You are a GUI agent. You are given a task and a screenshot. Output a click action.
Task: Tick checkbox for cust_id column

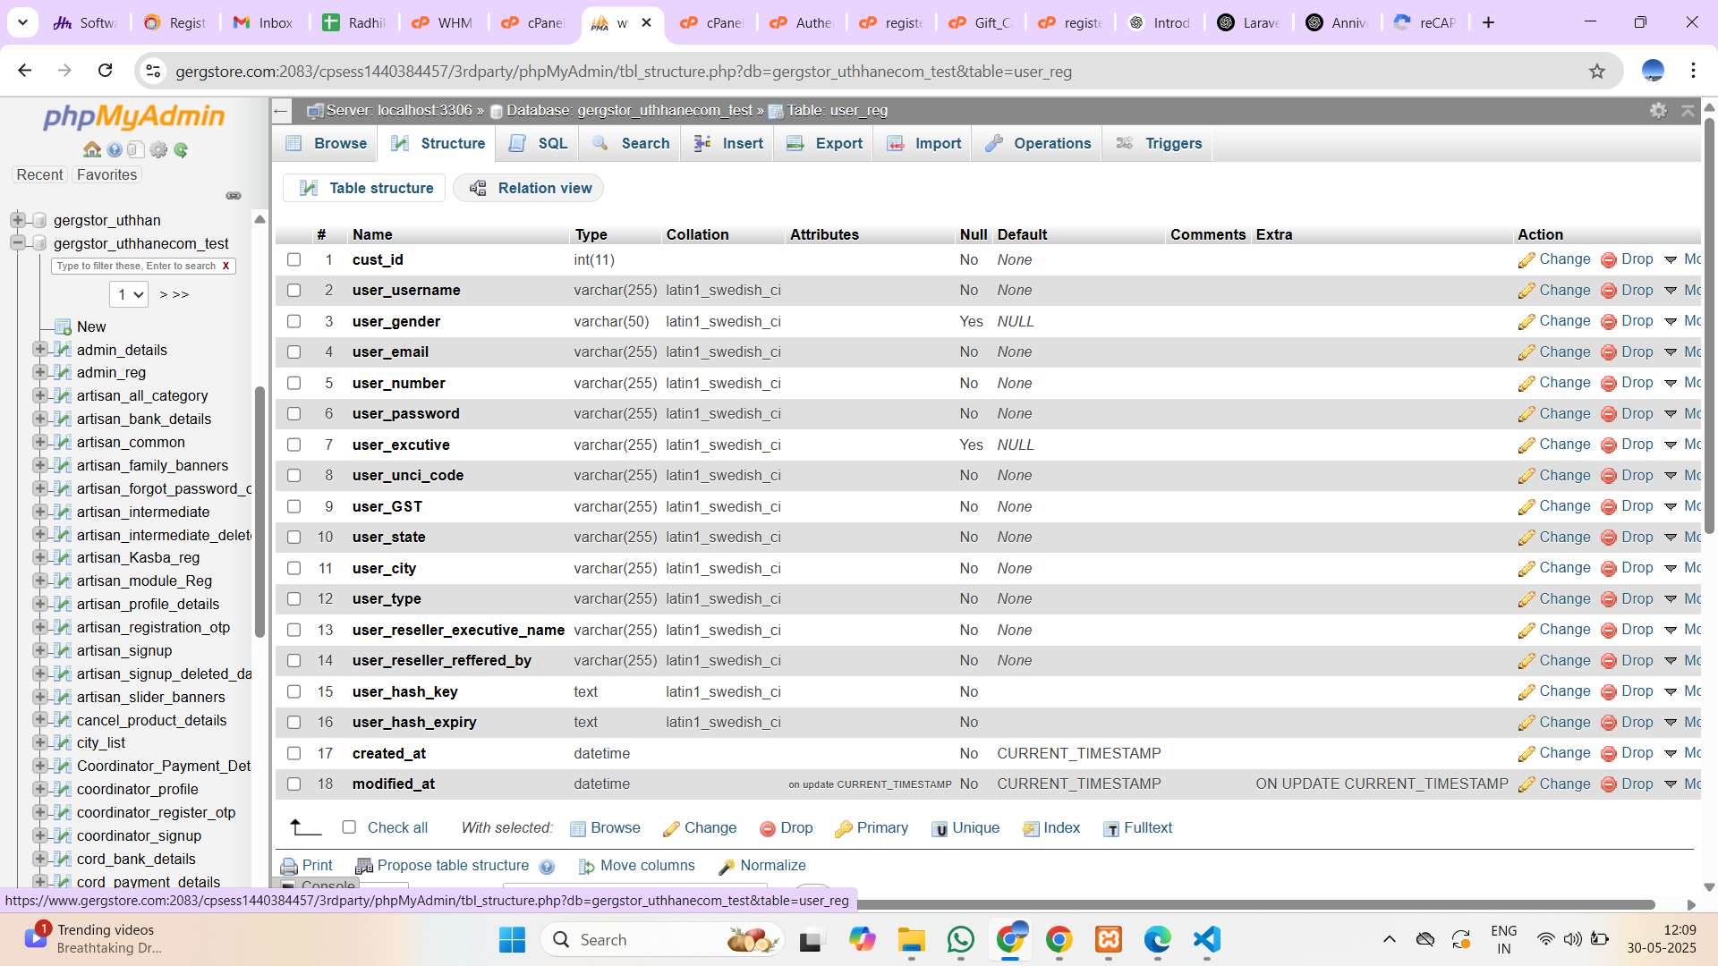pos(293,259)
